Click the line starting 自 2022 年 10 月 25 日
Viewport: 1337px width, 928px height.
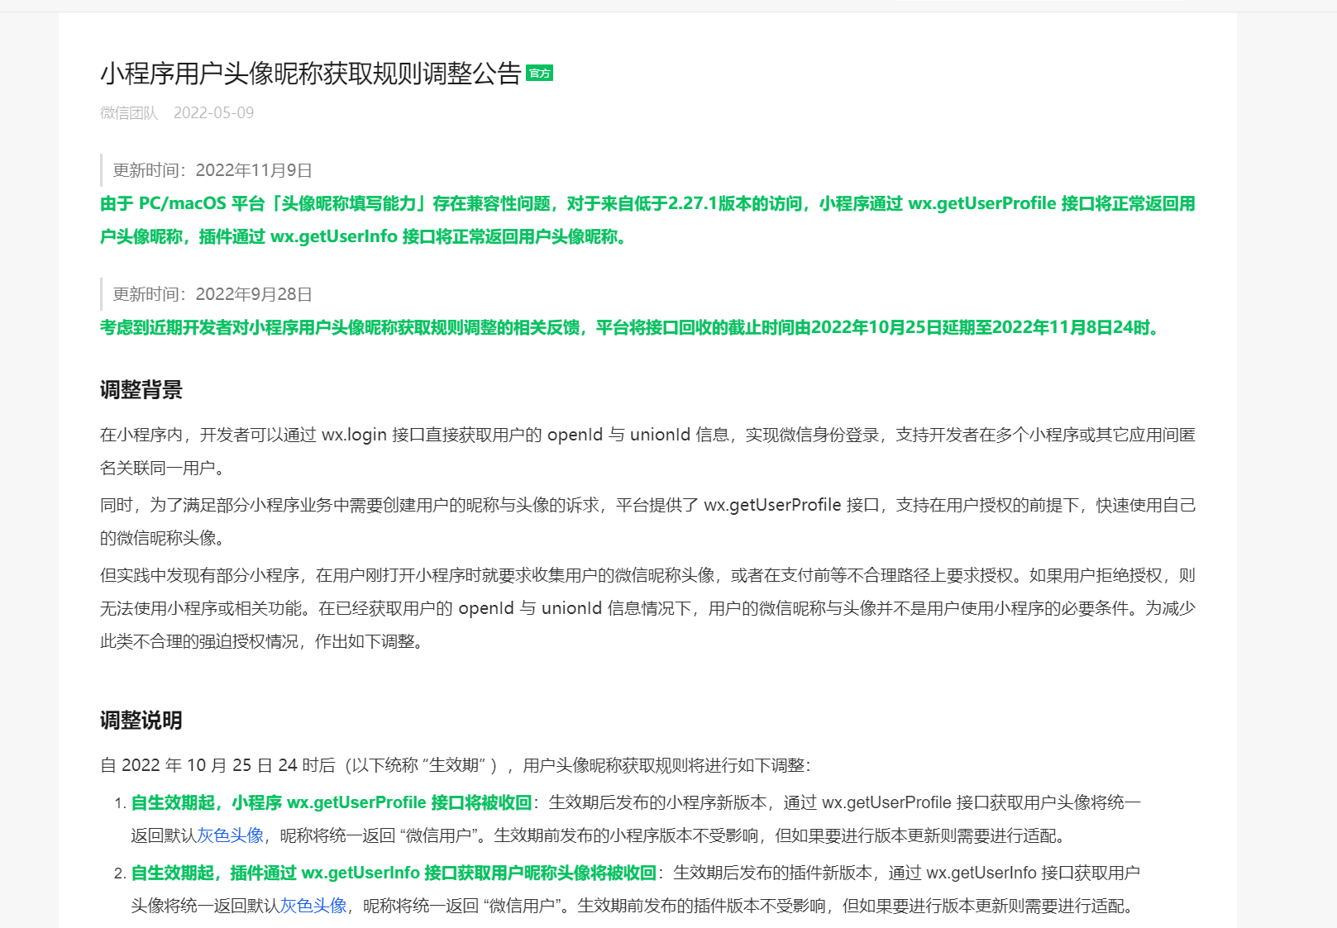(x=456, y=765)
